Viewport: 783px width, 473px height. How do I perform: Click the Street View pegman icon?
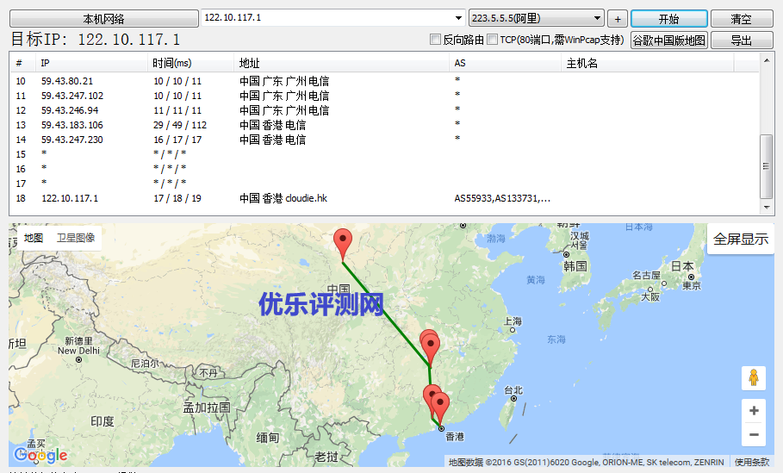click(x=754, y=377)
